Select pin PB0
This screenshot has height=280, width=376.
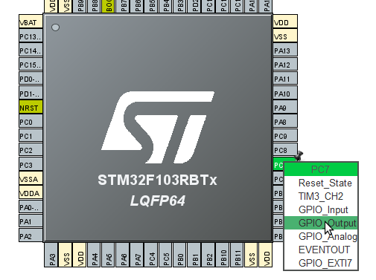coord(180,255)
